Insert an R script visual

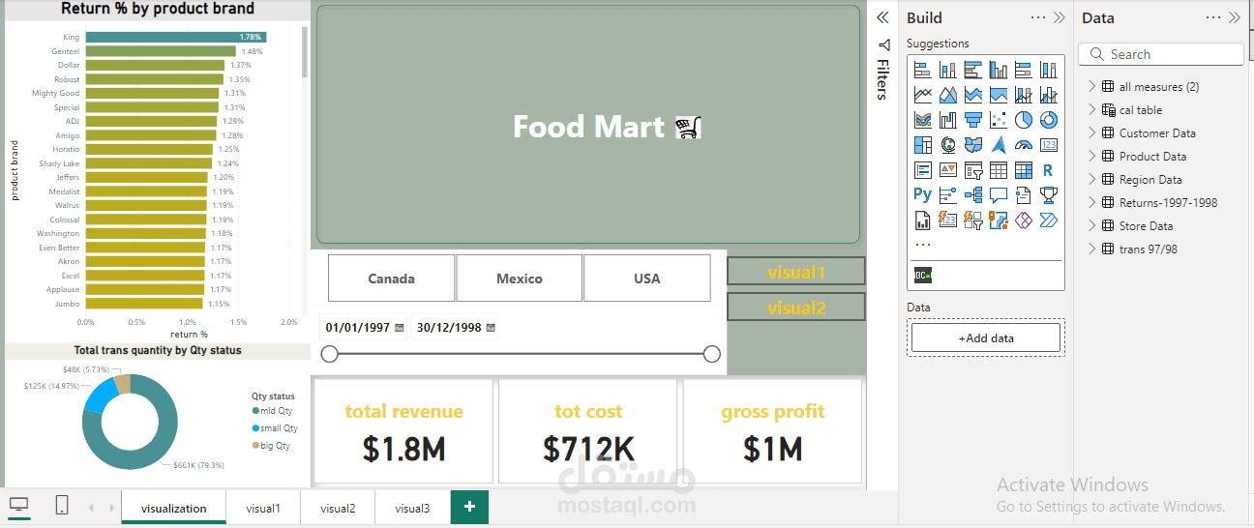[1049, 170]
